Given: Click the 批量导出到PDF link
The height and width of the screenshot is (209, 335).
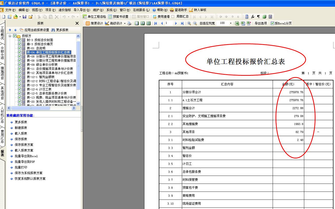Looking at the screenshot, I should coord(25,162).
